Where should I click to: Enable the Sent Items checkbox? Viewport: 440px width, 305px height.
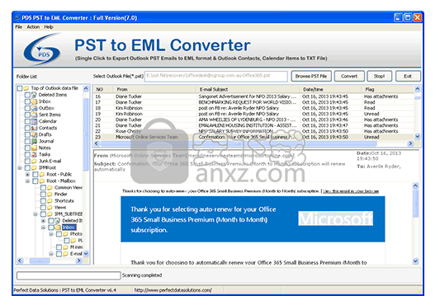[x=27, y=115]
